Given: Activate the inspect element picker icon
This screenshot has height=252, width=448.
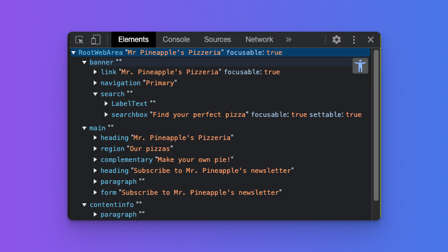Looking at the screenshot, I should click(x=80, y=40).
